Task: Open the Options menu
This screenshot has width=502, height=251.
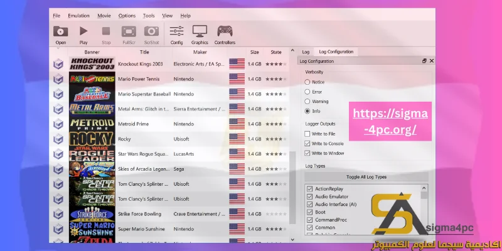Action: (127, 16)
